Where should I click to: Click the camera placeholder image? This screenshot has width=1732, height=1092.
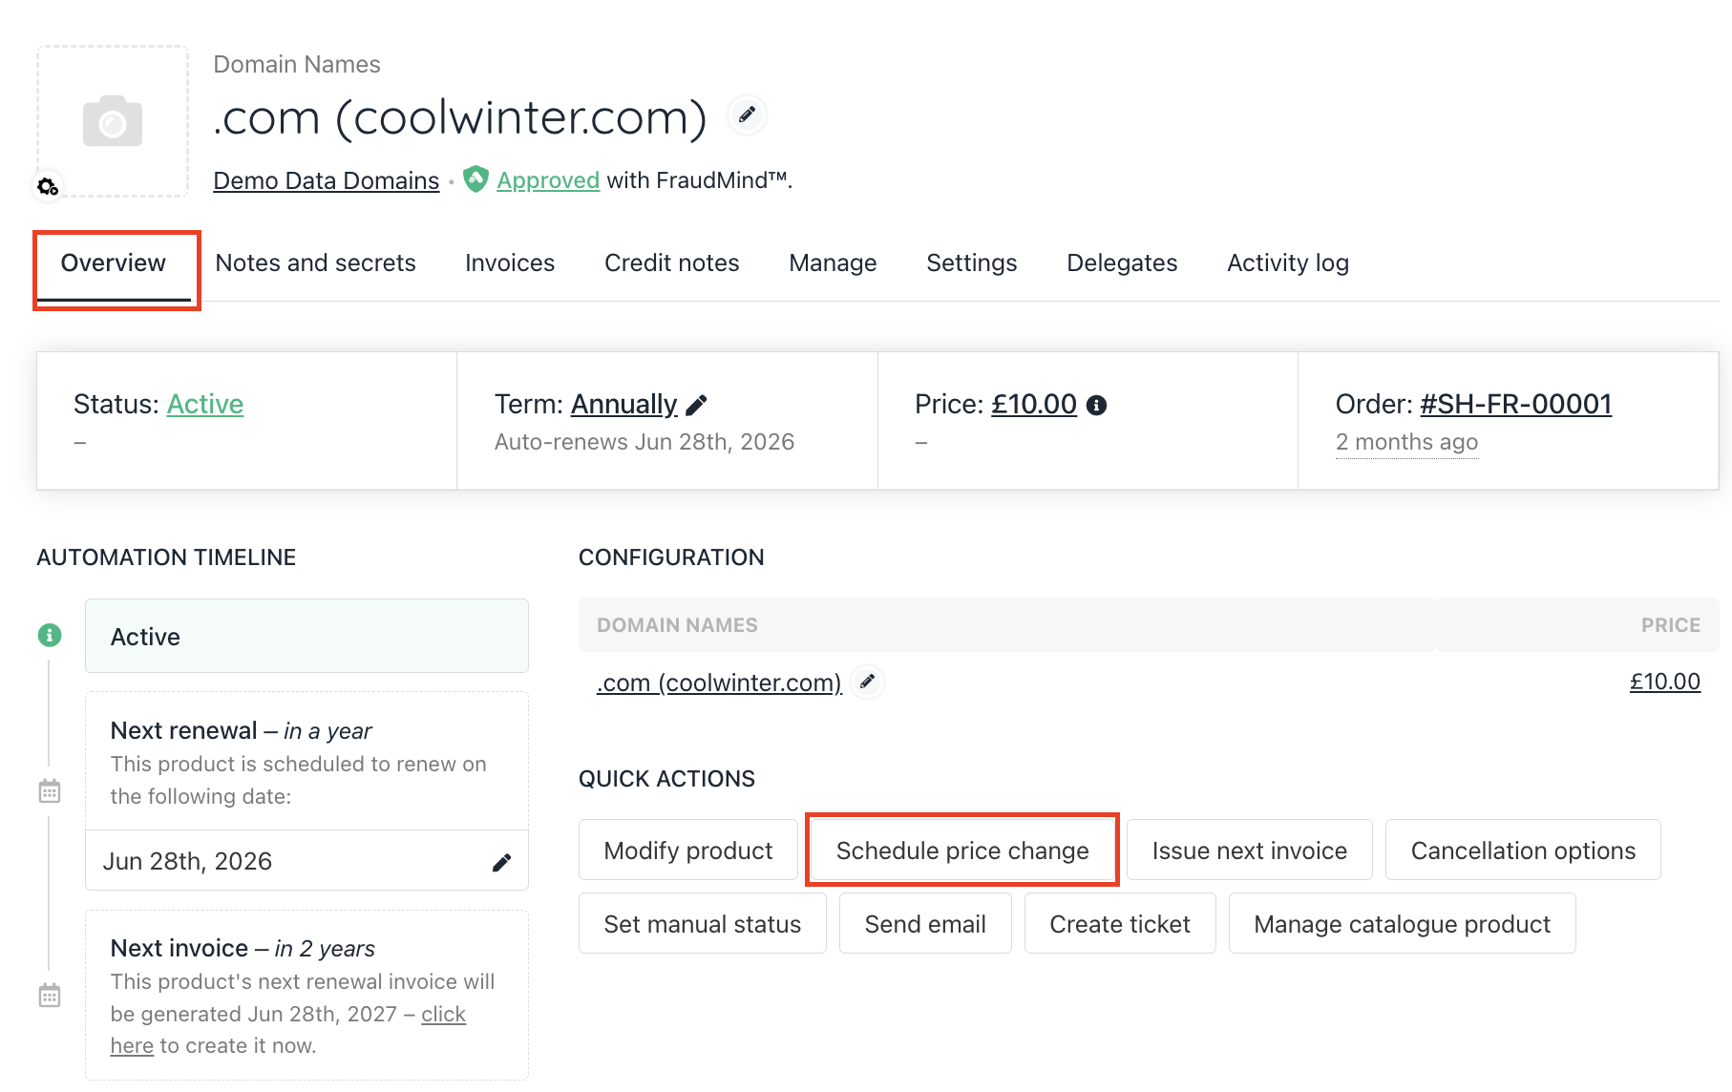113,121
